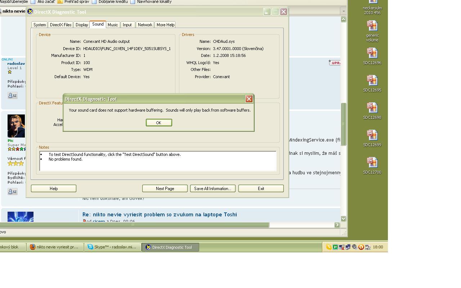
Task: Click the browser scrollbar down arrow
Action: pyautogui.click(x=343, y=219)
